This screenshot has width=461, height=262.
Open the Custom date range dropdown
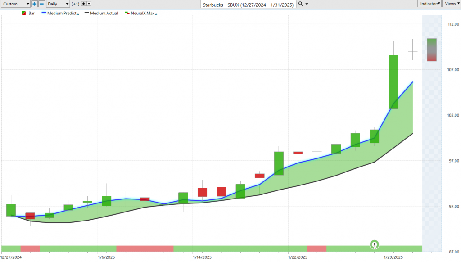click(15, 4)
